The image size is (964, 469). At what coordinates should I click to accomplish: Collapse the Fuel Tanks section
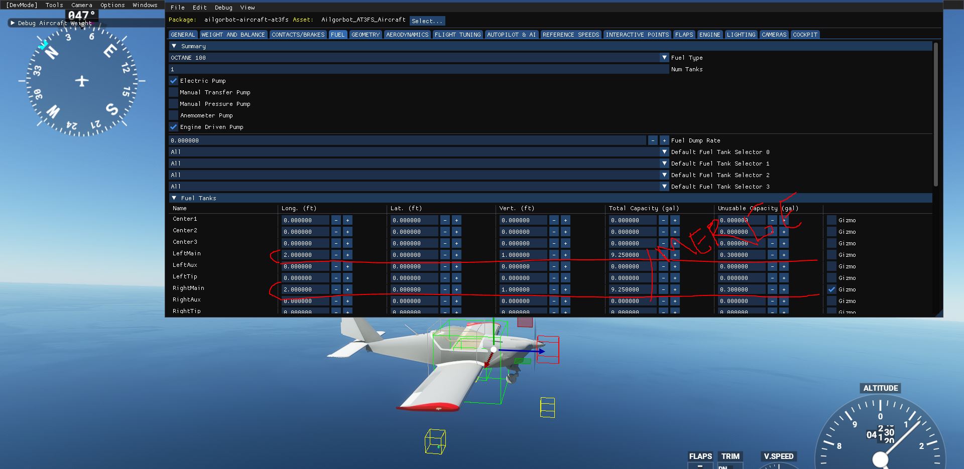[174, 198]
